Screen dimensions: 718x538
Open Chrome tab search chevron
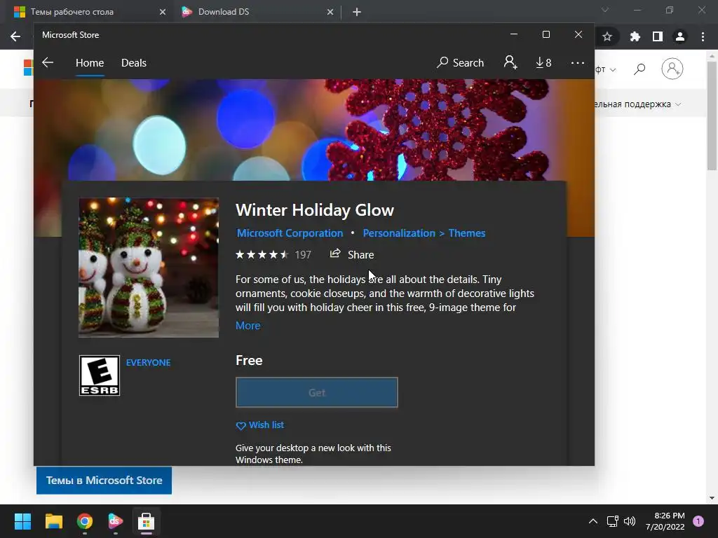click(605, 10)
